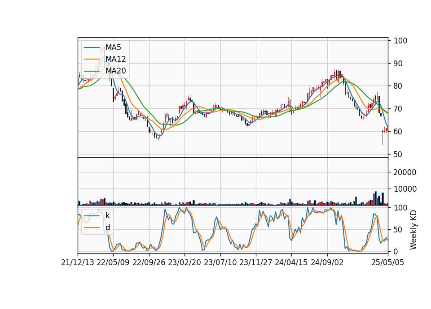Image resolution: width=431 pixels, height=309 pixels.
Task: Click the 80 price axis label
Action: point(398,86)
